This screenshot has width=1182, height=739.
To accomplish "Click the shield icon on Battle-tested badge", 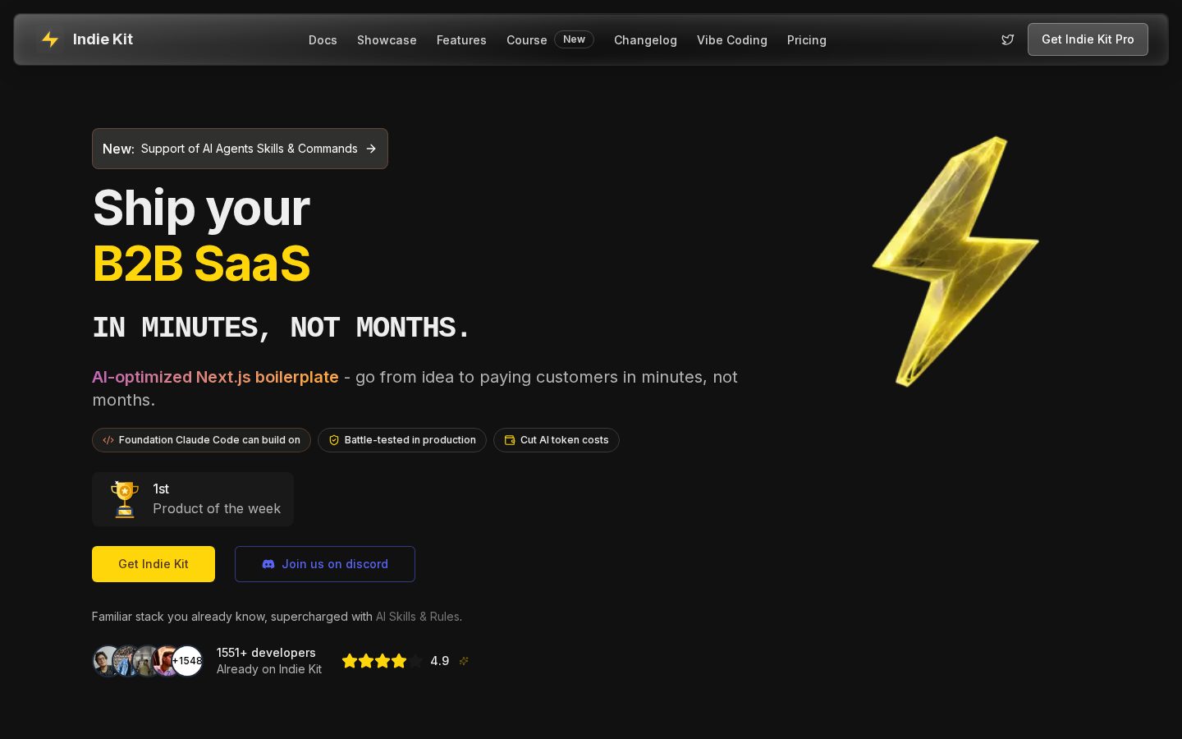I will (334, 440).
